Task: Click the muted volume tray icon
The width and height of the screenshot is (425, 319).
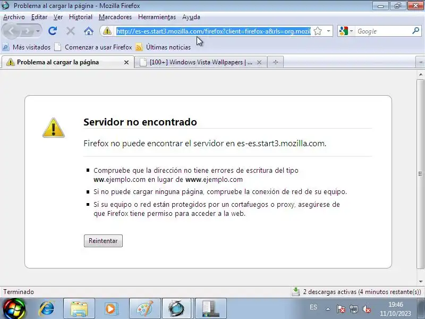Action: click(367, 309)
